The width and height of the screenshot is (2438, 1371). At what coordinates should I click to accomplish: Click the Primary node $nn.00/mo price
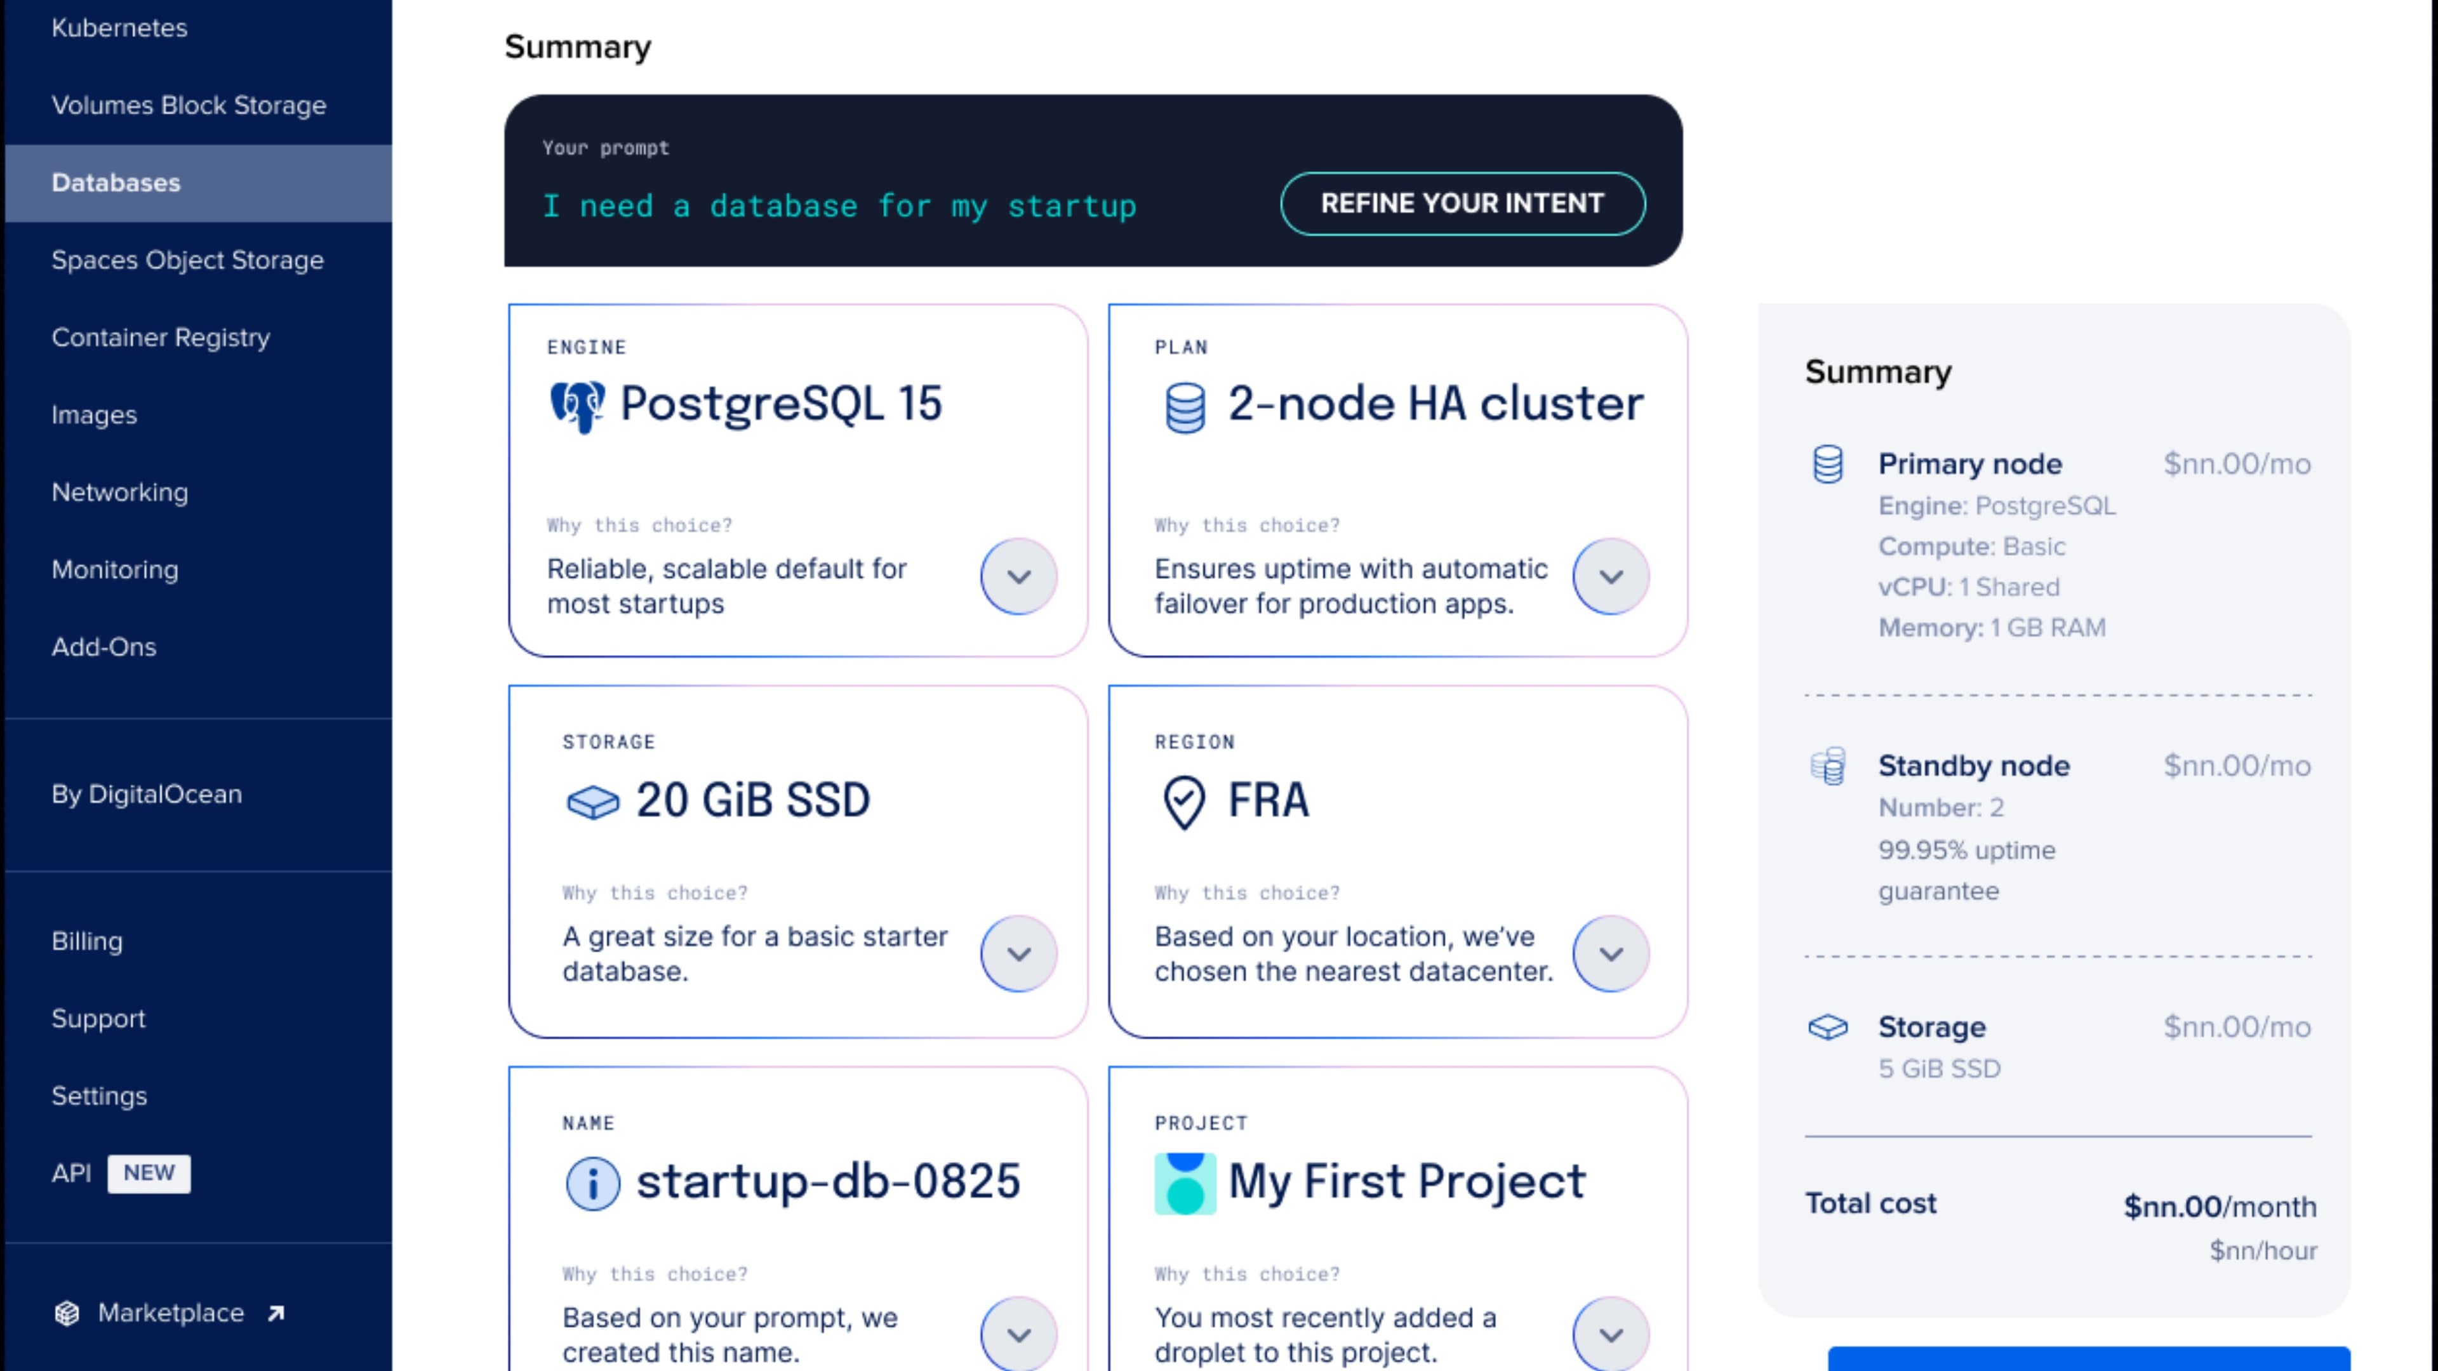(2236, 465)
